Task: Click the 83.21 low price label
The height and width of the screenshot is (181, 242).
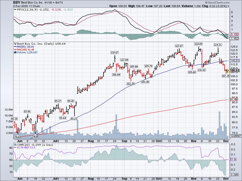Action: (74, 119)
